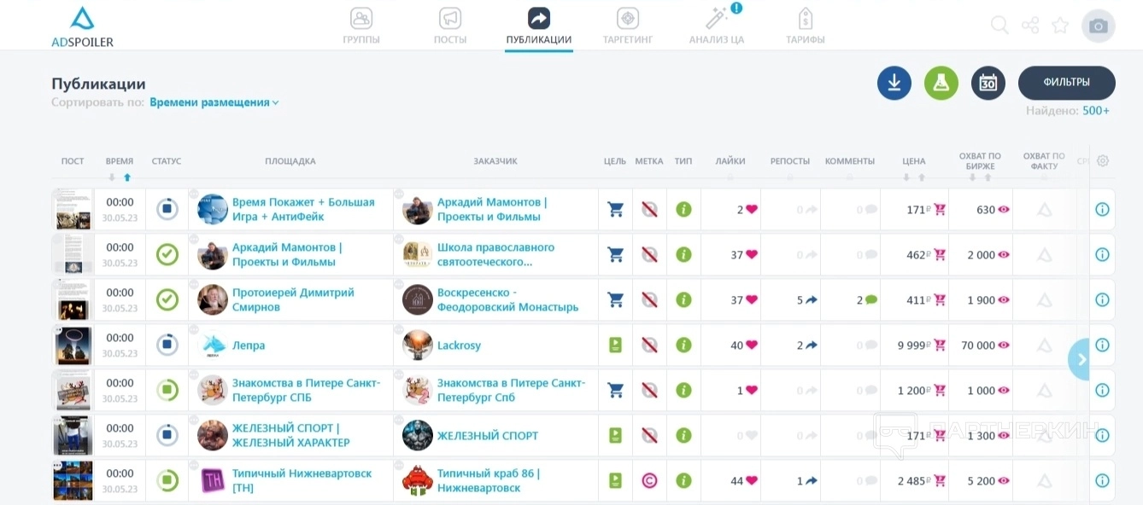1143x505 pixels.
Task: Click the favorites star icon
Action: [1060, 26]
